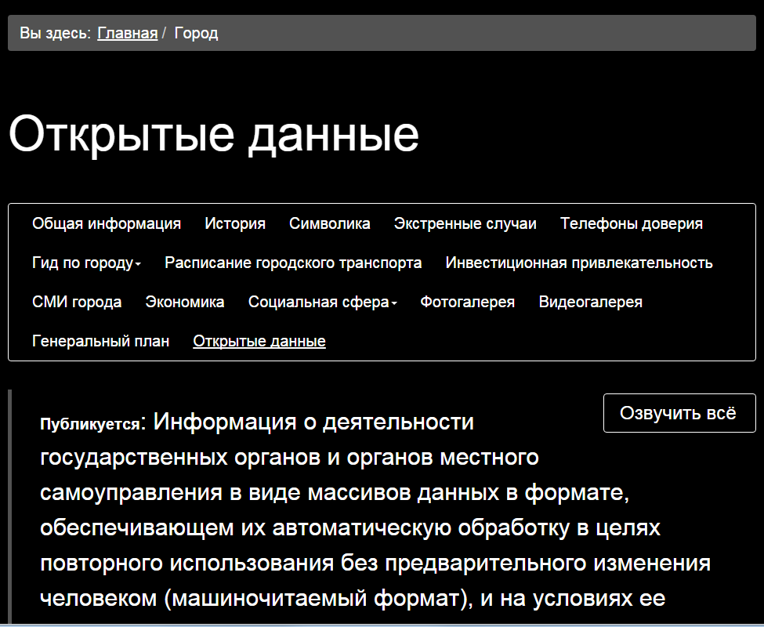764x627 pixels.
Task: Click the Город breadcrumb item
Action: pos(196,33)
